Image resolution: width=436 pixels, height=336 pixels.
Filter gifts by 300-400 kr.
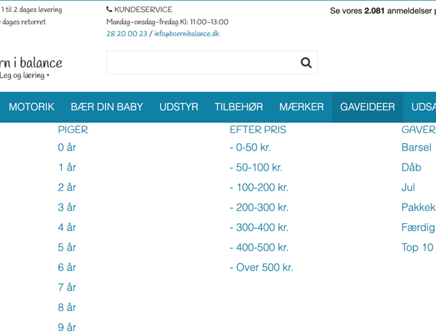[x=259, y=228]
